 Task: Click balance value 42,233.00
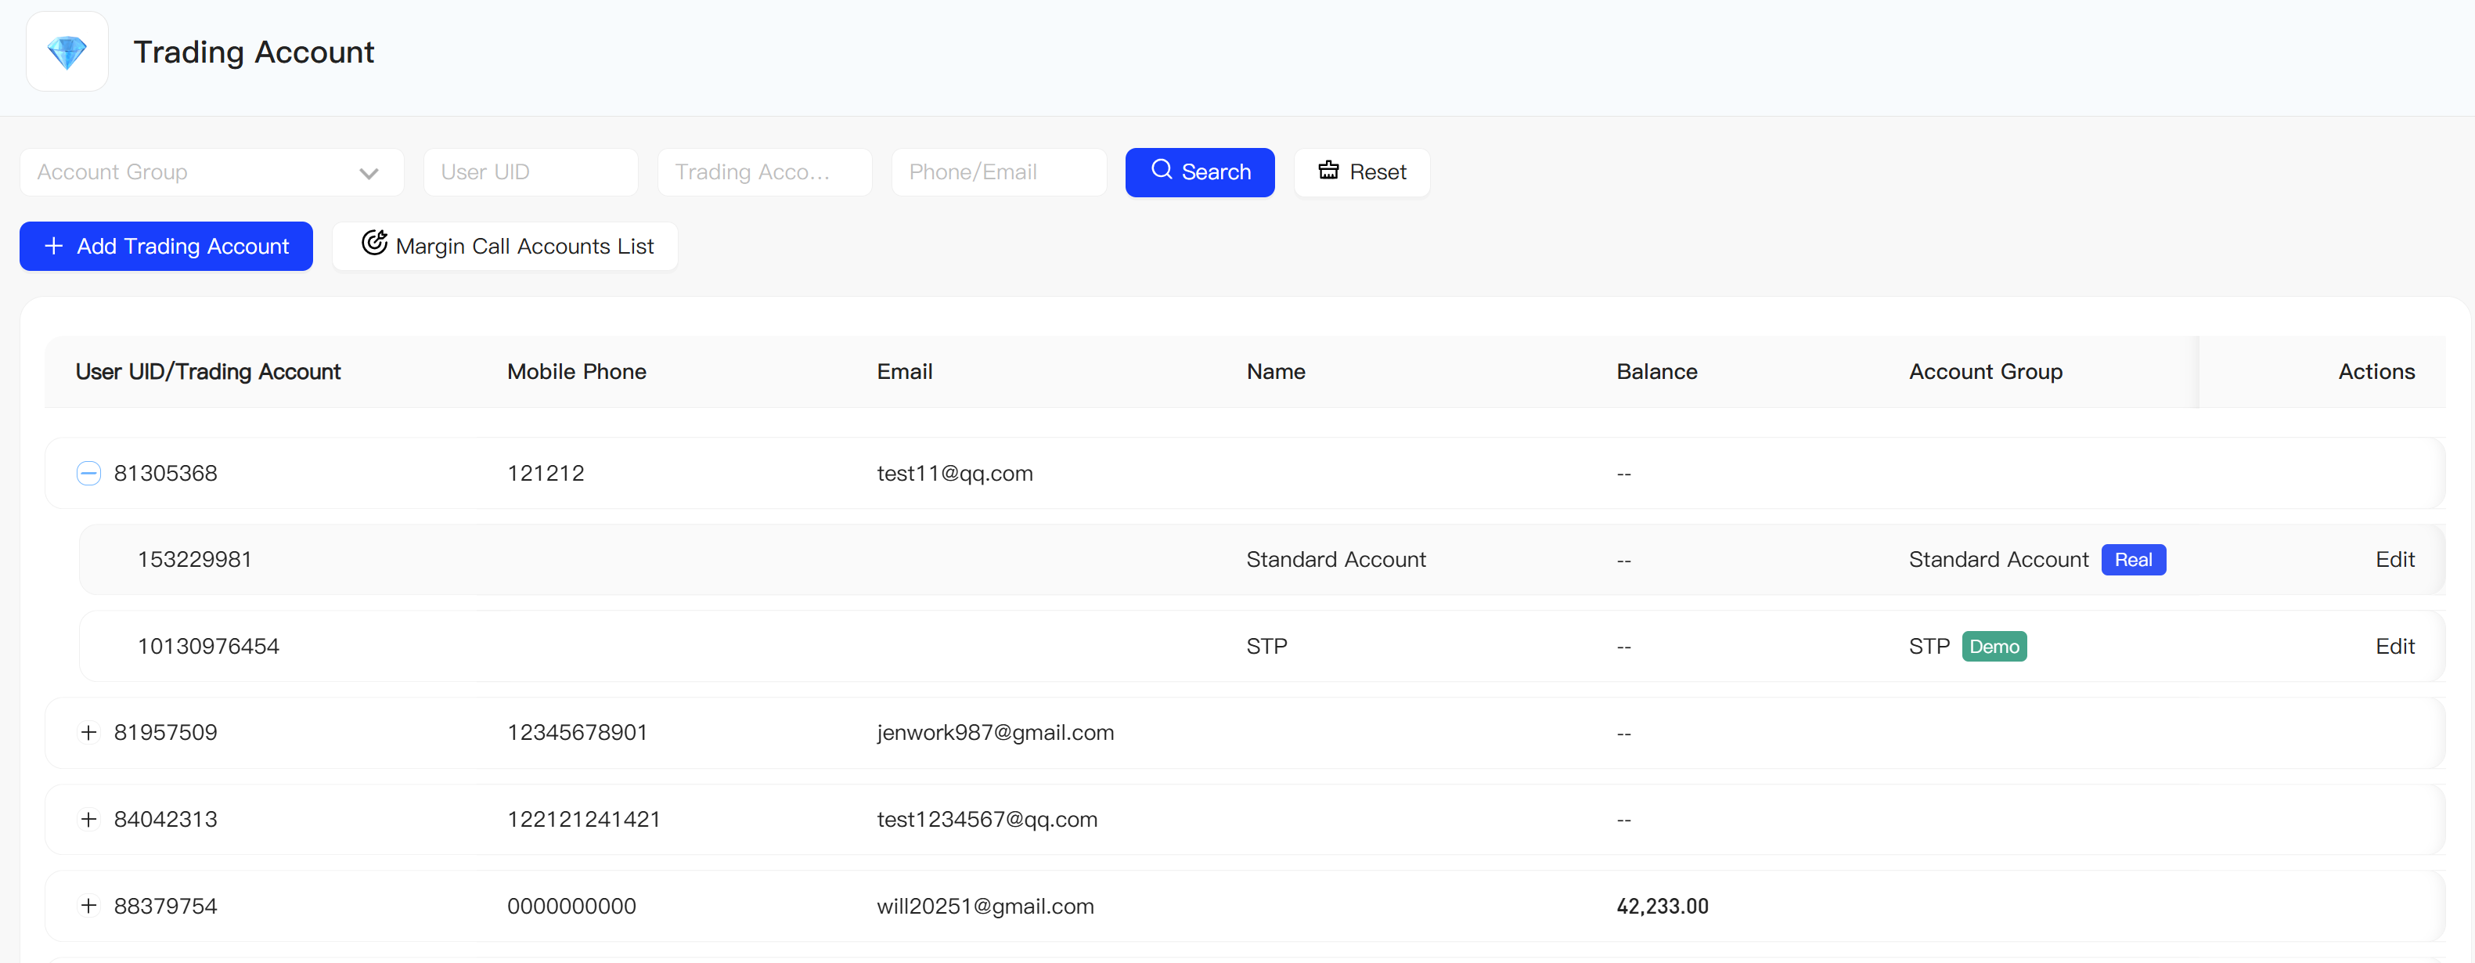(x=1663, y=905)
